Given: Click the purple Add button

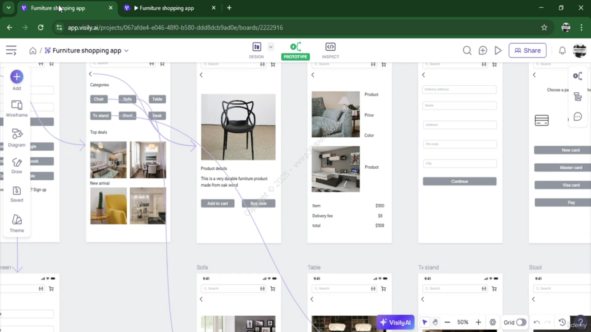Looking at the screenshot, I should pyautogui.click(x=17, y=77).
